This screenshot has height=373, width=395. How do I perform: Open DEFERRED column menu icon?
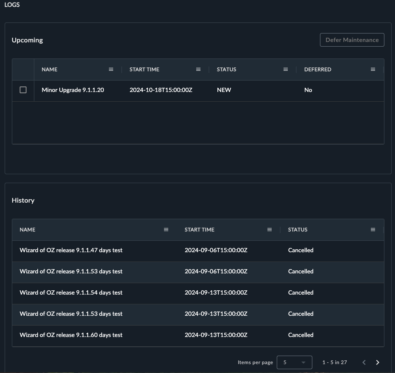click(373, 70)
